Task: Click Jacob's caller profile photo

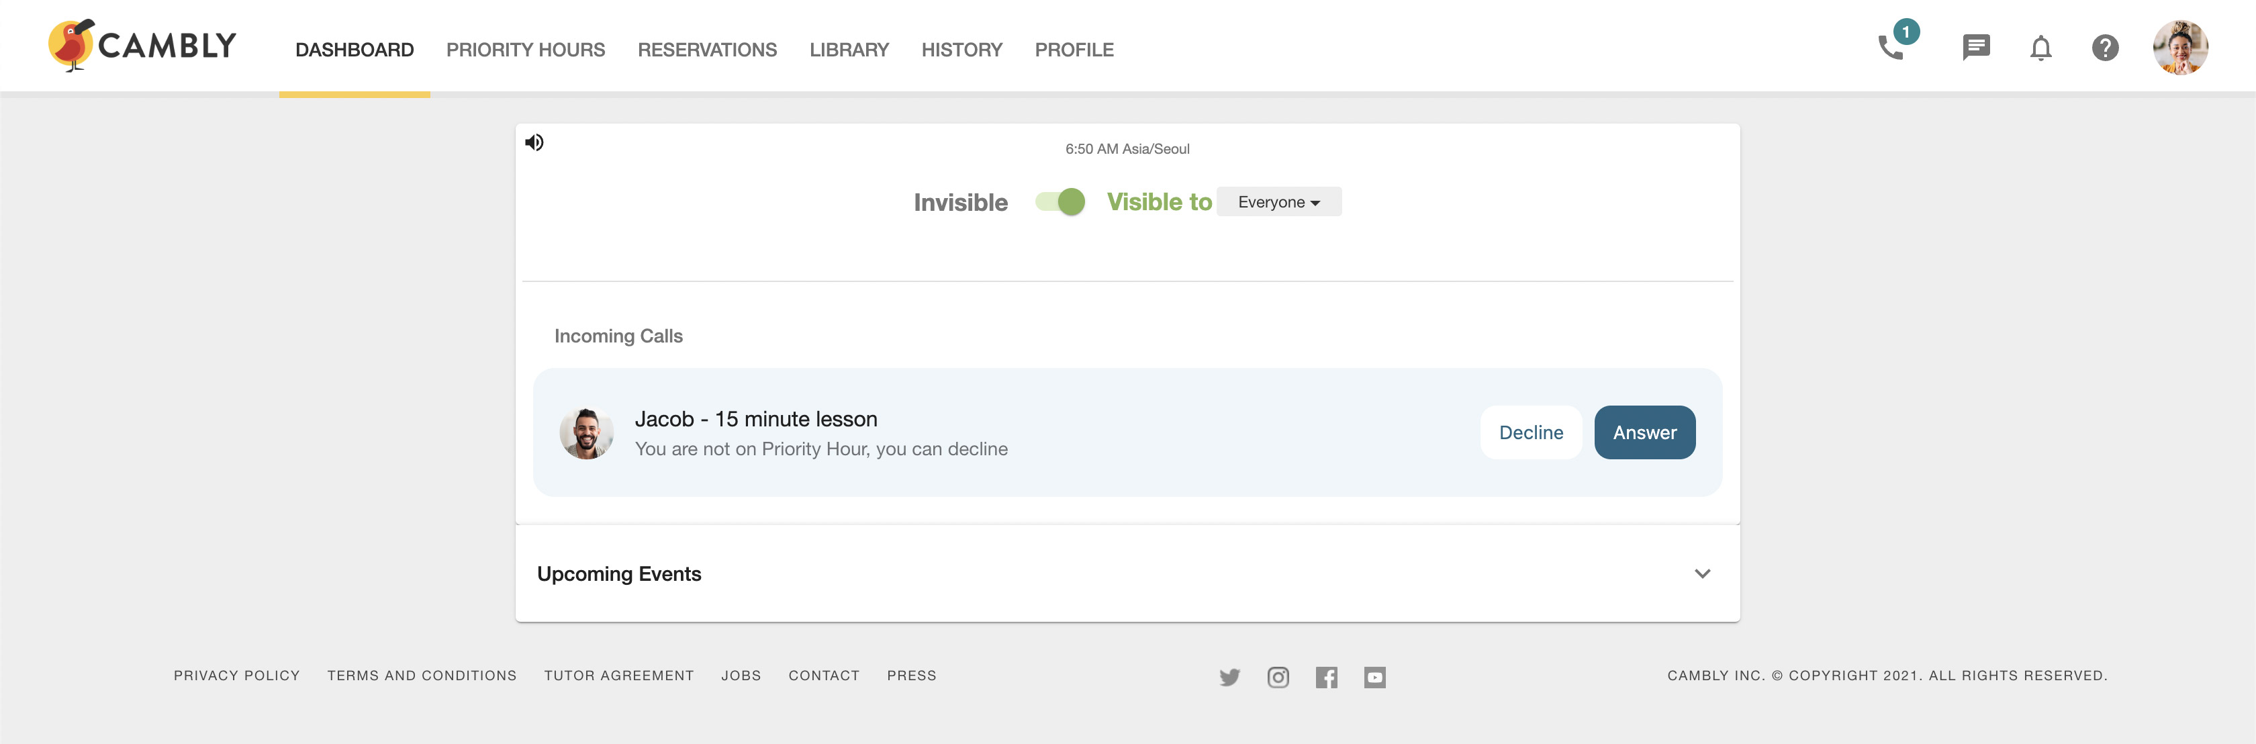Action: coord(587,433)
